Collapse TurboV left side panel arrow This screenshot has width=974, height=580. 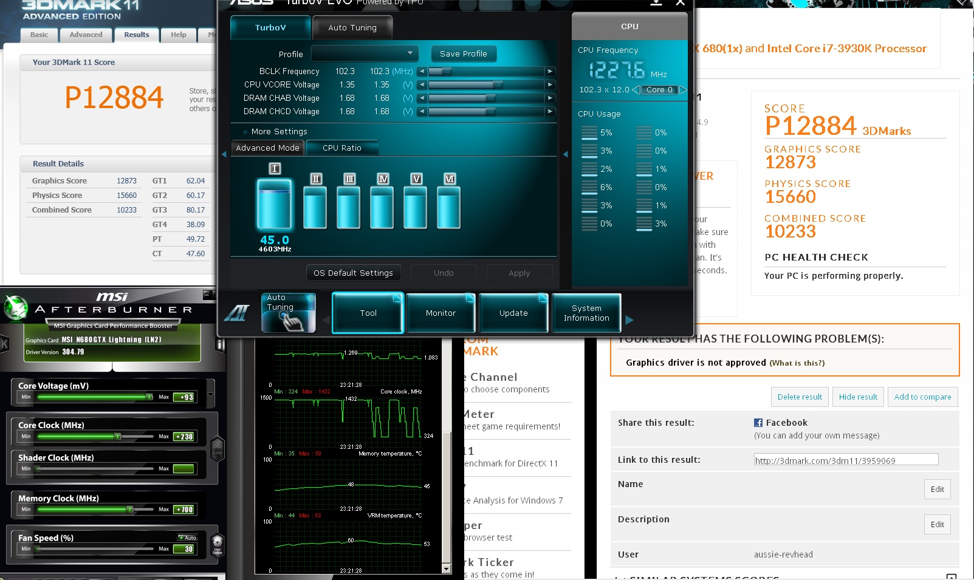pos(224,154)
